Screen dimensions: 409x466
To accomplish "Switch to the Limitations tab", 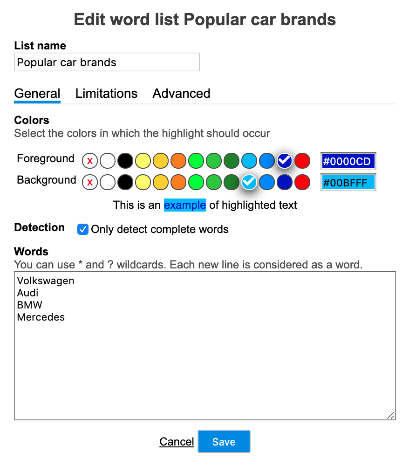I will click(x=106, y=94).
